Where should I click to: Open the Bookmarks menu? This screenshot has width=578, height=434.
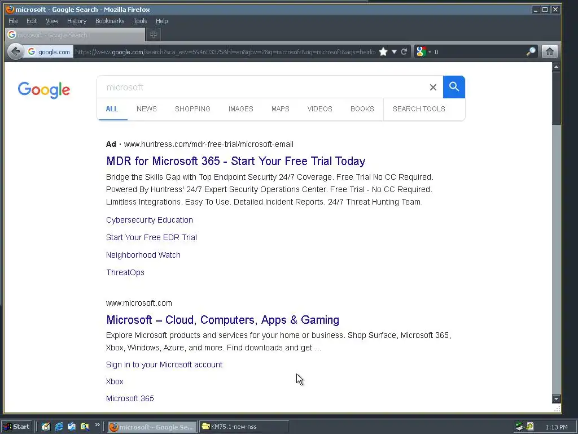coord(110,21)
